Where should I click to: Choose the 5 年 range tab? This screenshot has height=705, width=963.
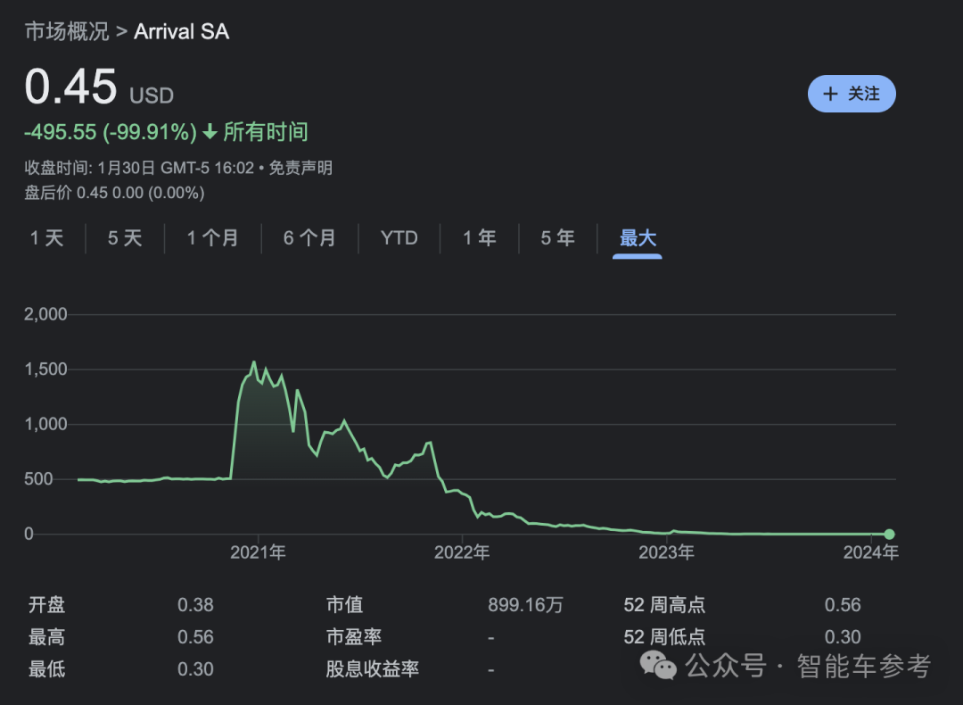pyautogui.click(x=557, y=238)
